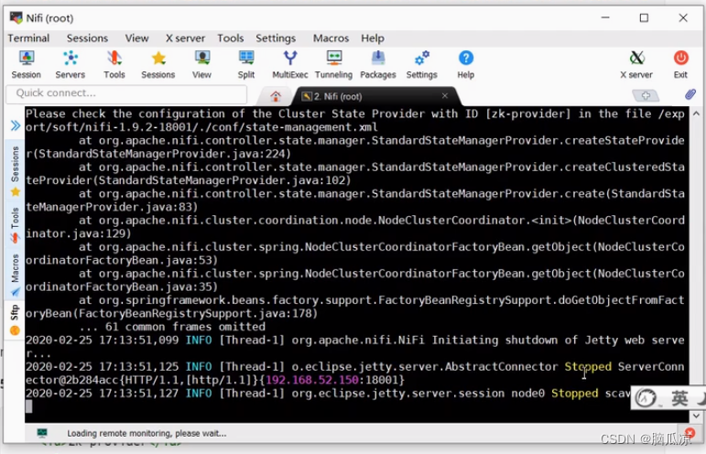Viewport: 706px width, 454px height.
Task: Go to the Home tab icon
Action: click(x=276, y=96)
